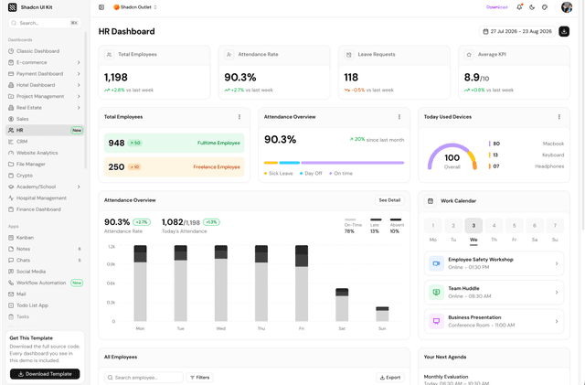Click the Hospital Management pulse icon

pyautogui.click(x=11, y=198)
